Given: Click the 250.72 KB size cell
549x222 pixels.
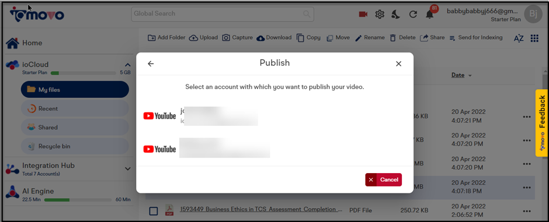Looking at the screenshot, I should tap(414, 210).
